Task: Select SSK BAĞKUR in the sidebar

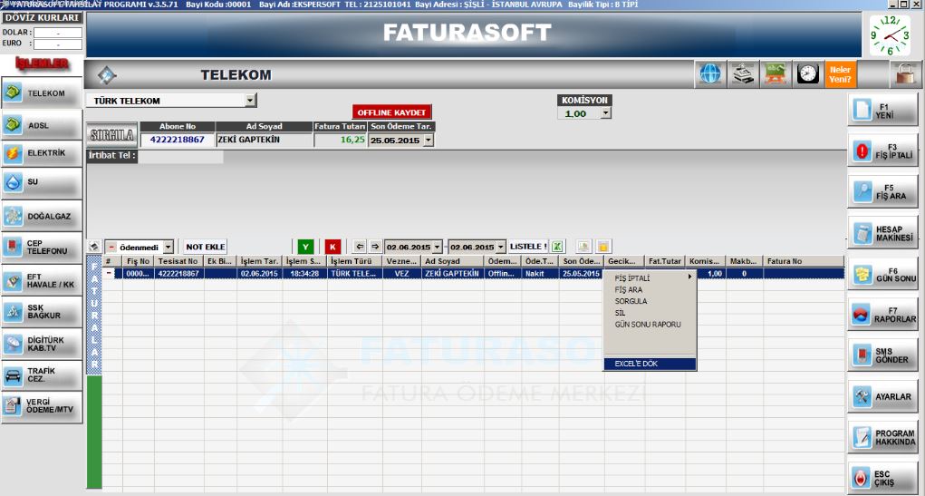Action: (42, 312)
